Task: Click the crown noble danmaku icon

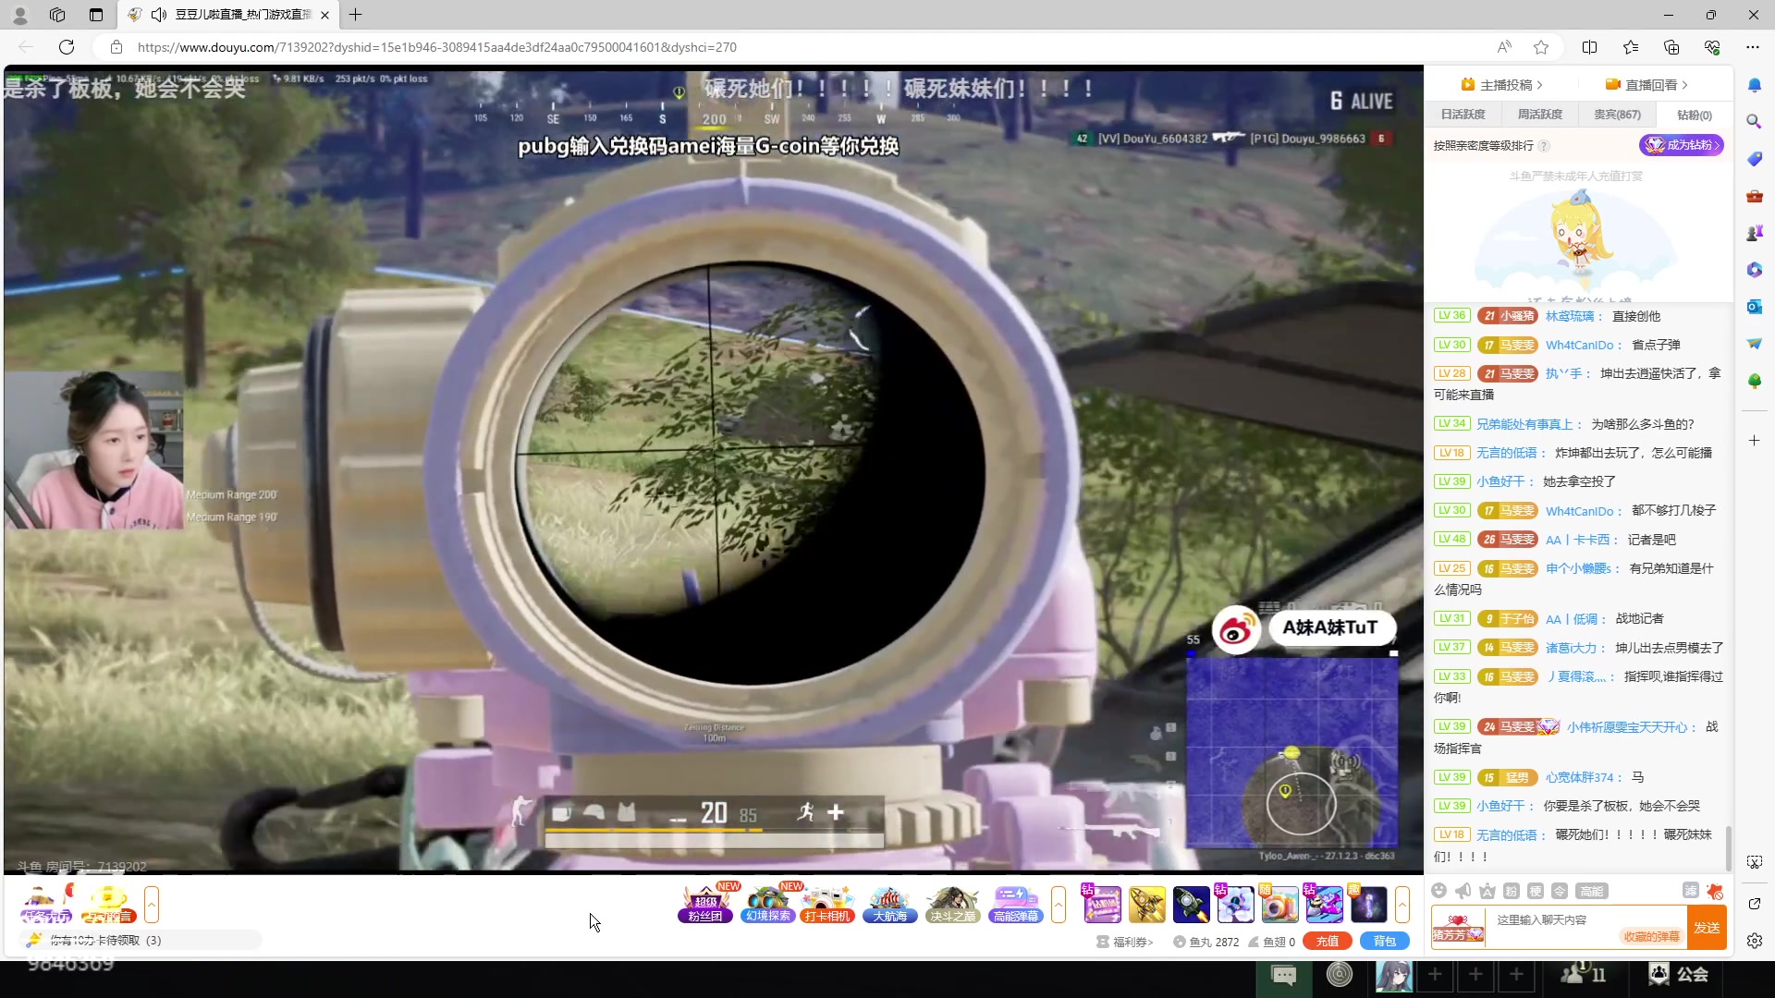Action: pyautogui.click(x=1487, y=891)
